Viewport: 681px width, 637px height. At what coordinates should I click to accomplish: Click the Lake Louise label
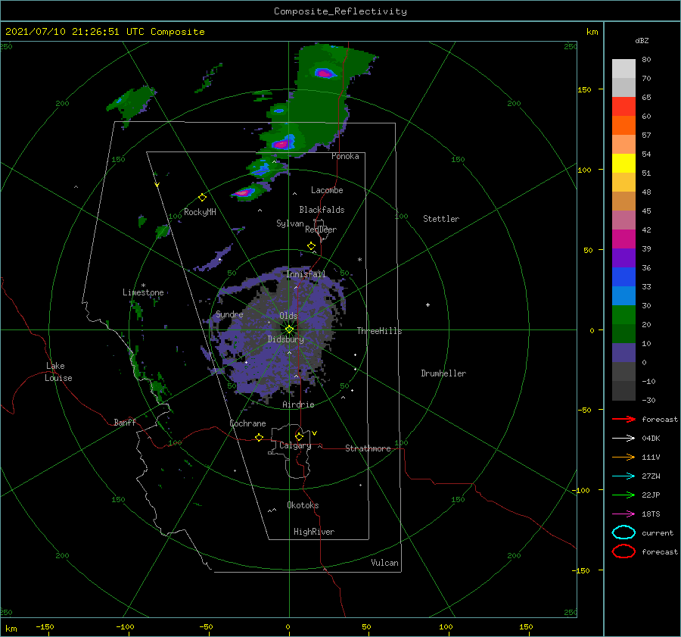pos(58,372)
